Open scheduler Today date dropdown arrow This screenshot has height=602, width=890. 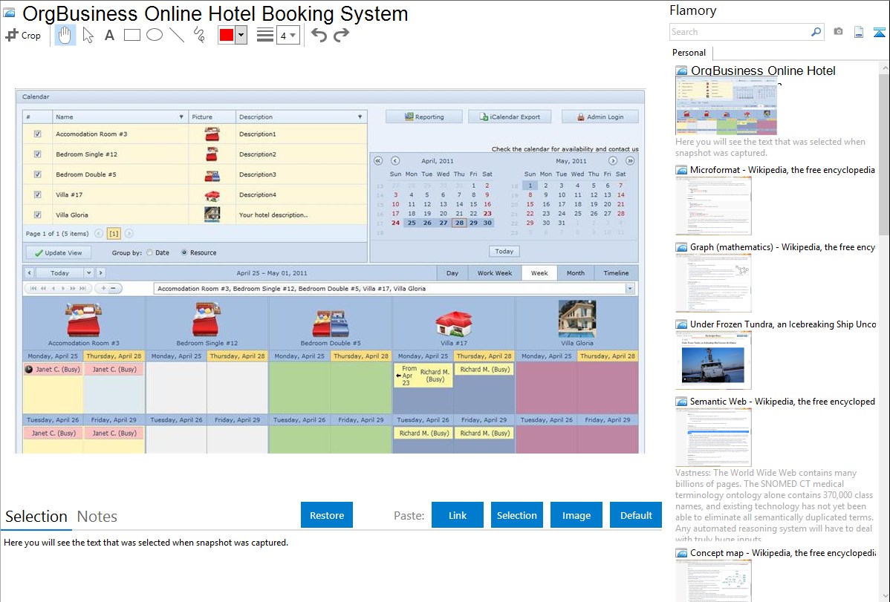point(89,273)
